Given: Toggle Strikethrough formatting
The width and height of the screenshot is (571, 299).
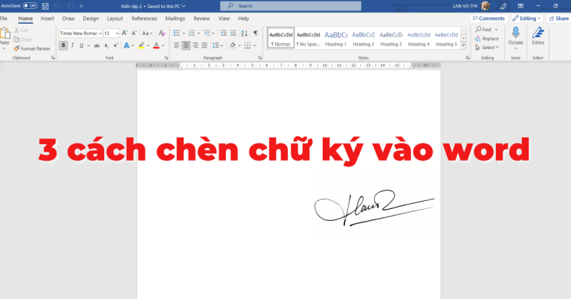Looking at the screenshot, I should pos(97,45).
